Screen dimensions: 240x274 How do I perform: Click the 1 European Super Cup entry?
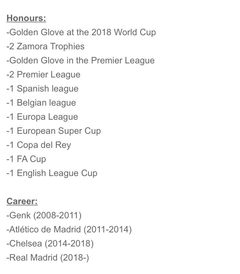tap(53, 131)
